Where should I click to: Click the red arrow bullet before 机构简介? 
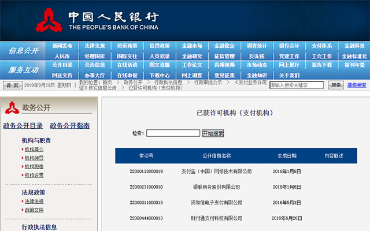[22, 149]
